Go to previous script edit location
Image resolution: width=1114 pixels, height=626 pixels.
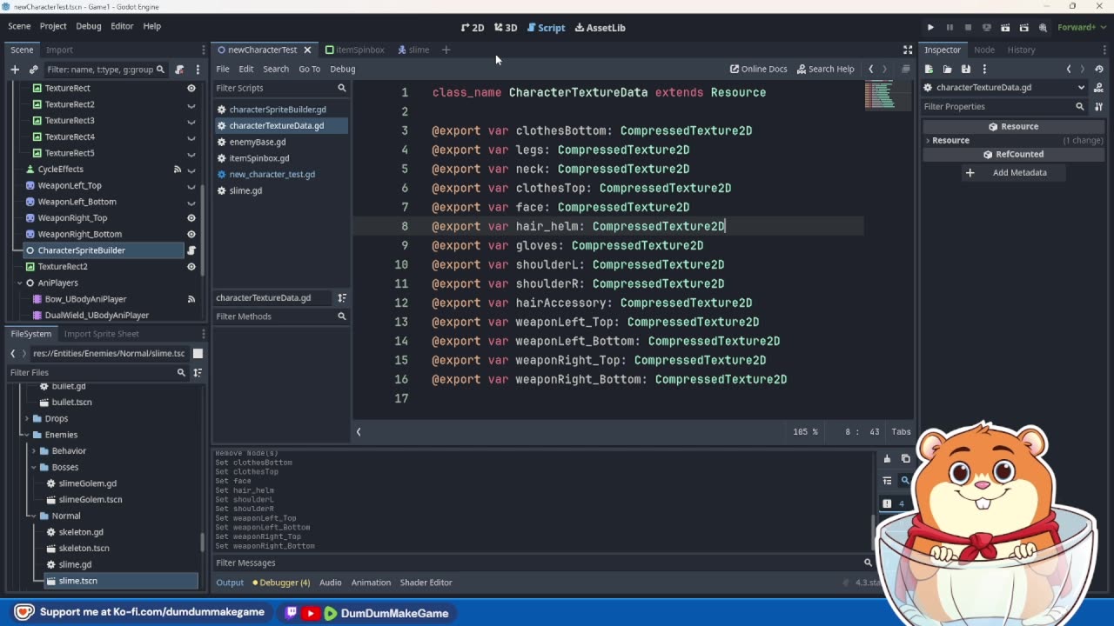pyautogui.click(x=870, y=70)
